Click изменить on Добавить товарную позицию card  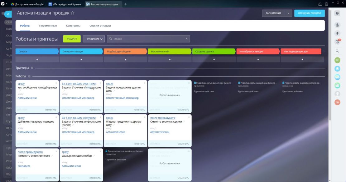51,144
